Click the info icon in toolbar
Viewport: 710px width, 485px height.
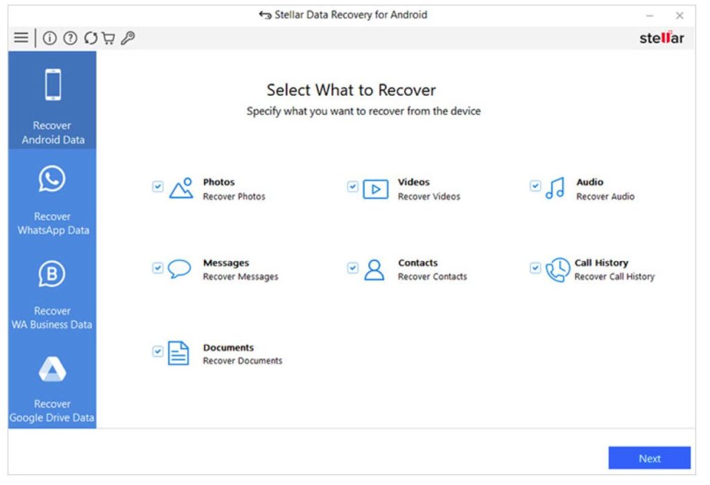[49, 38]
